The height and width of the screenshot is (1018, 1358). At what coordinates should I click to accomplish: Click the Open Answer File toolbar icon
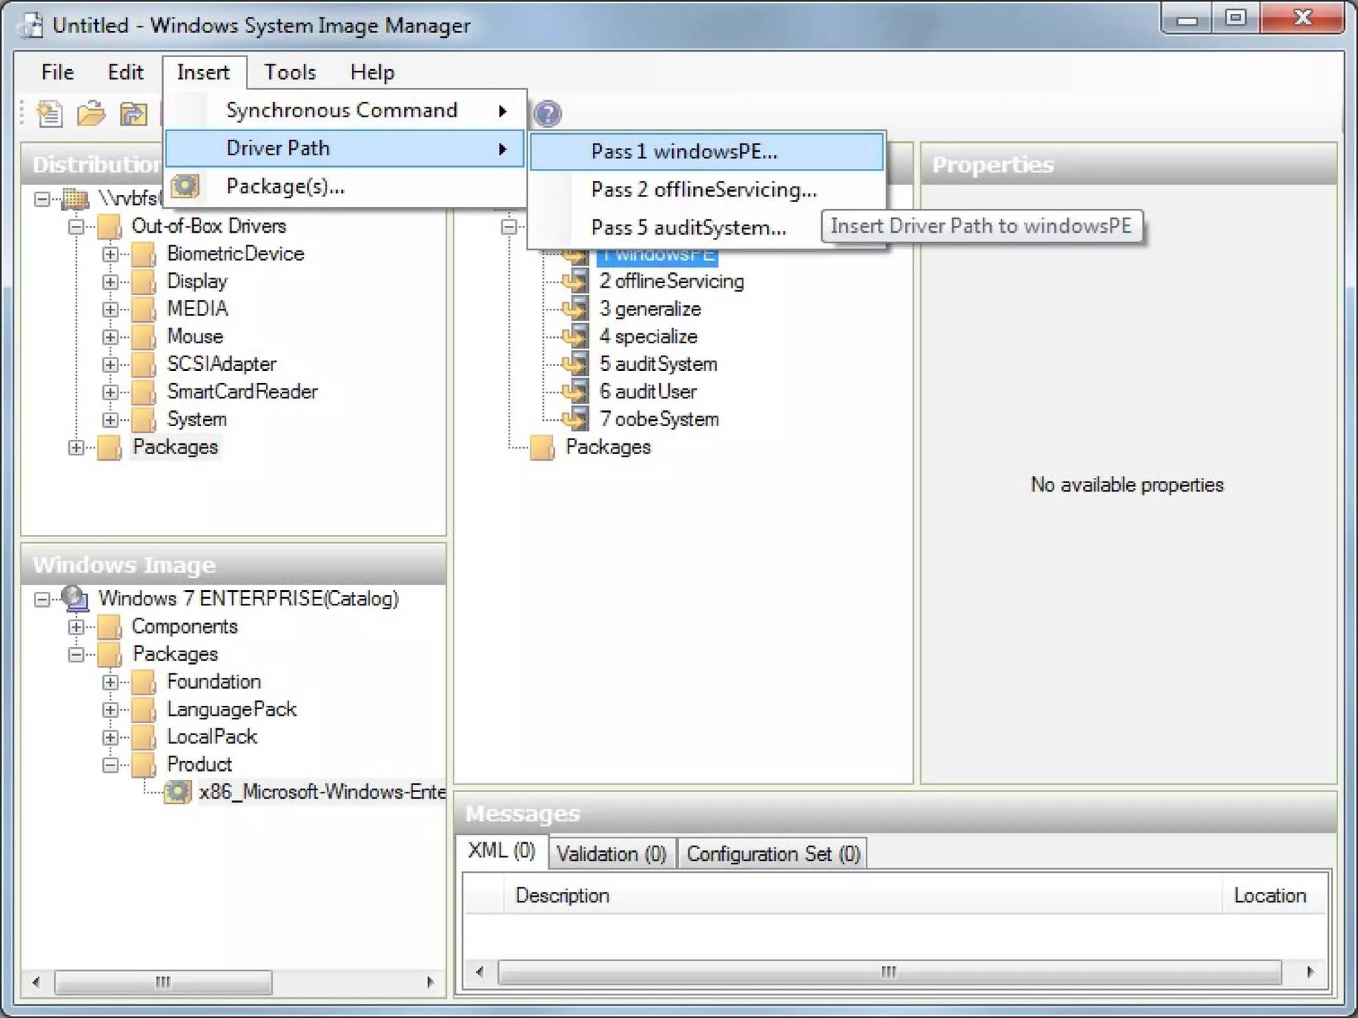pyautogui.click(x=91, y=114)
